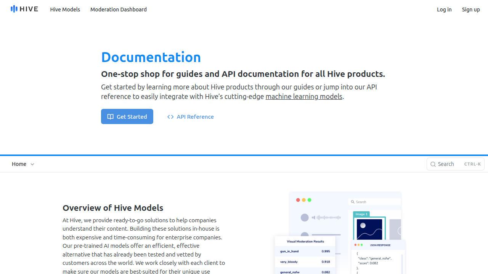The image size is (488, 274).
Task: Click the Documentation heading
Action: coord(151,57)
